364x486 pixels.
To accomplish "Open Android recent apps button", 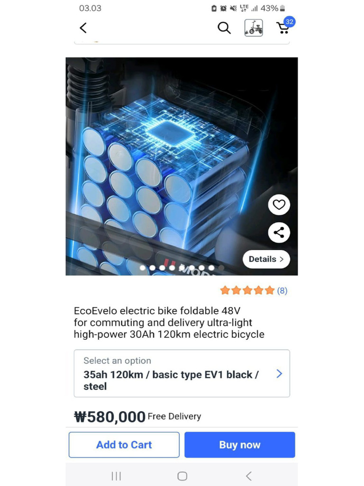I will click(116, 476).
